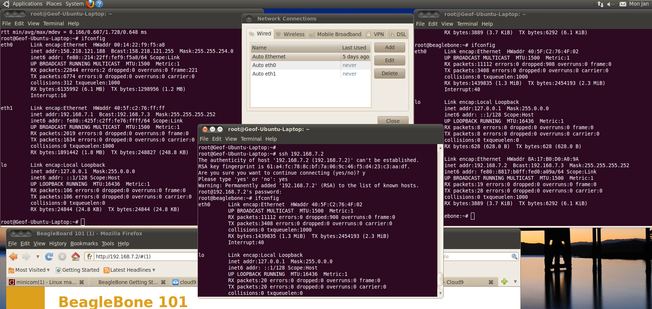Screen dimensions: 652x309
Task: Click the scrollbar down arrow in front terminal
Action: coord(440,293)
